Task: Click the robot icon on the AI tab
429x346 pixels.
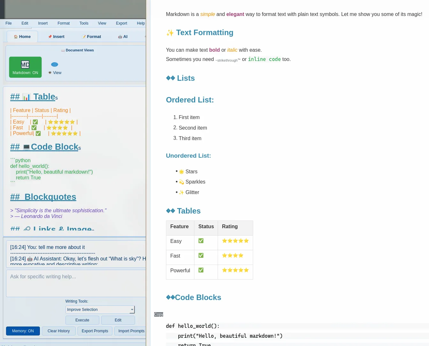Action: 120,36
